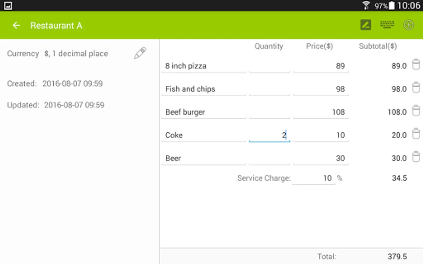The image size is (423, 264).
Task: Tap the keyboard icon in toolbar
Action: 387,25
